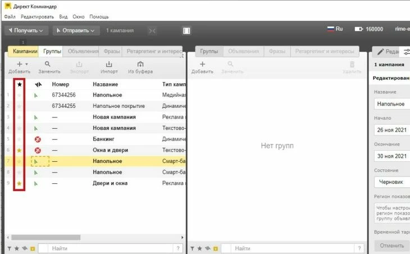The height and width of the screenshot is (254, 410).
Task: Click the help question mark in campaigns search
Action: [178, 248]
